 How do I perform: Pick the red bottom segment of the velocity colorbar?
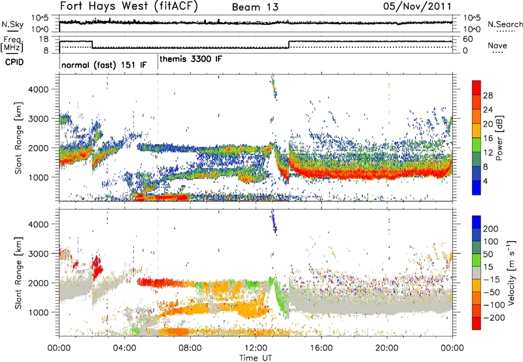click(477, 323)
